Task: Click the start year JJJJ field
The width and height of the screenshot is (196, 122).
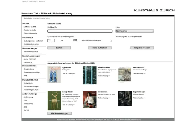Action: pyautogui.click(x=51, y=40)
